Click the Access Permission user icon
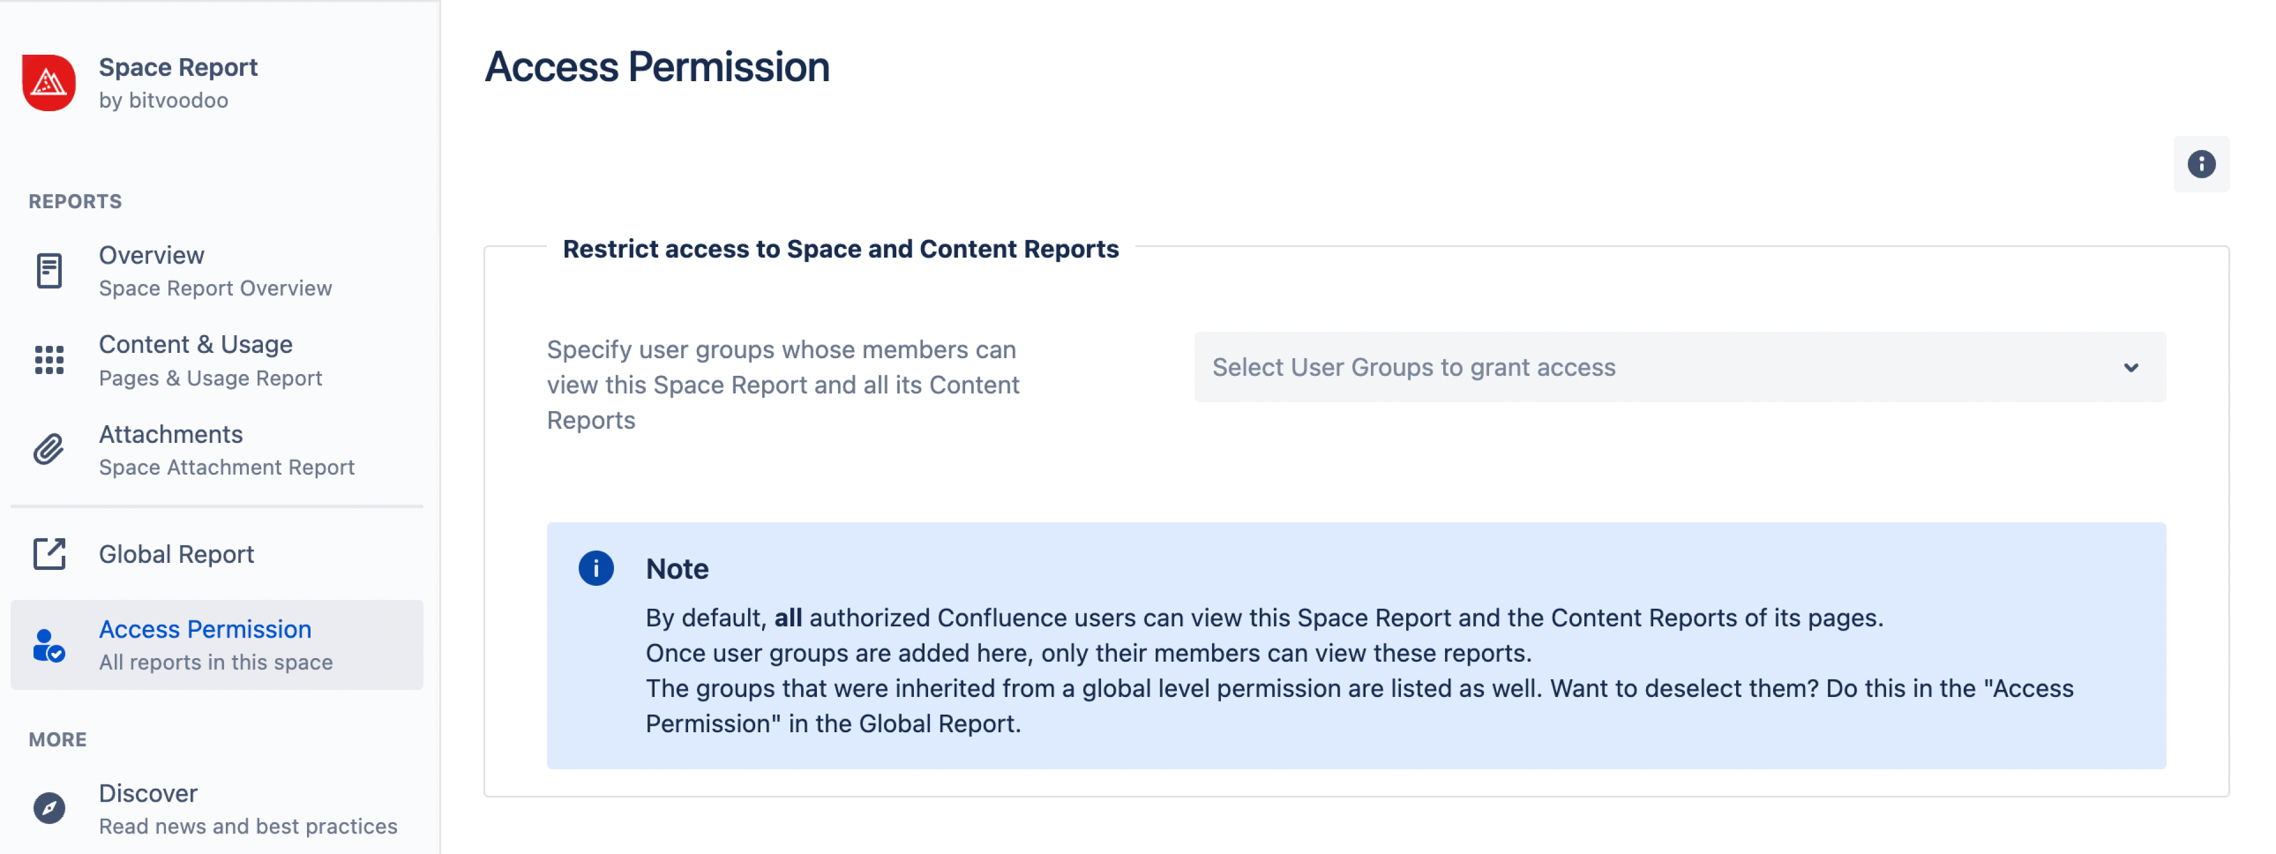Screen dimensions: 2276x854 tap(49, 645)
